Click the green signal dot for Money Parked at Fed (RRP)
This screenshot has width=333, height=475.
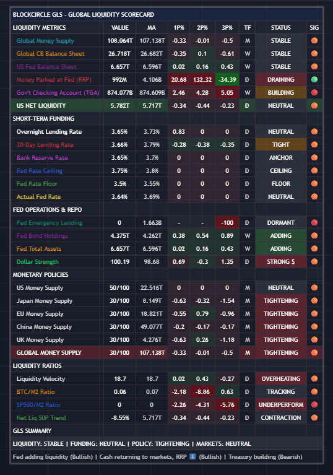pos(314,80)
